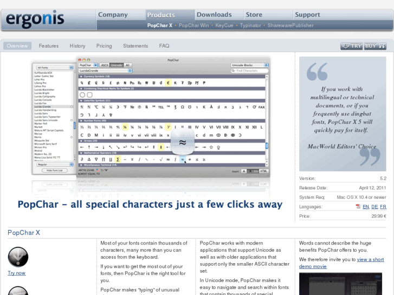Open LucidaGrande font dropdown in PopChar screenshot
Image resolution: width=394 pixels, height=295 pixels.
pos(106,70)
